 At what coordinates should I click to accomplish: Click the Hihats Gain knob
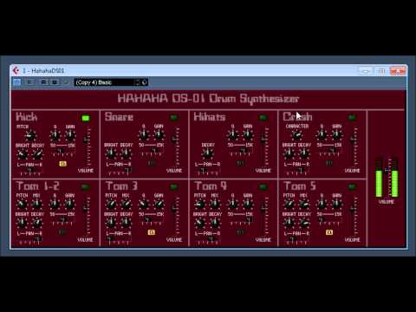point(248,135)
